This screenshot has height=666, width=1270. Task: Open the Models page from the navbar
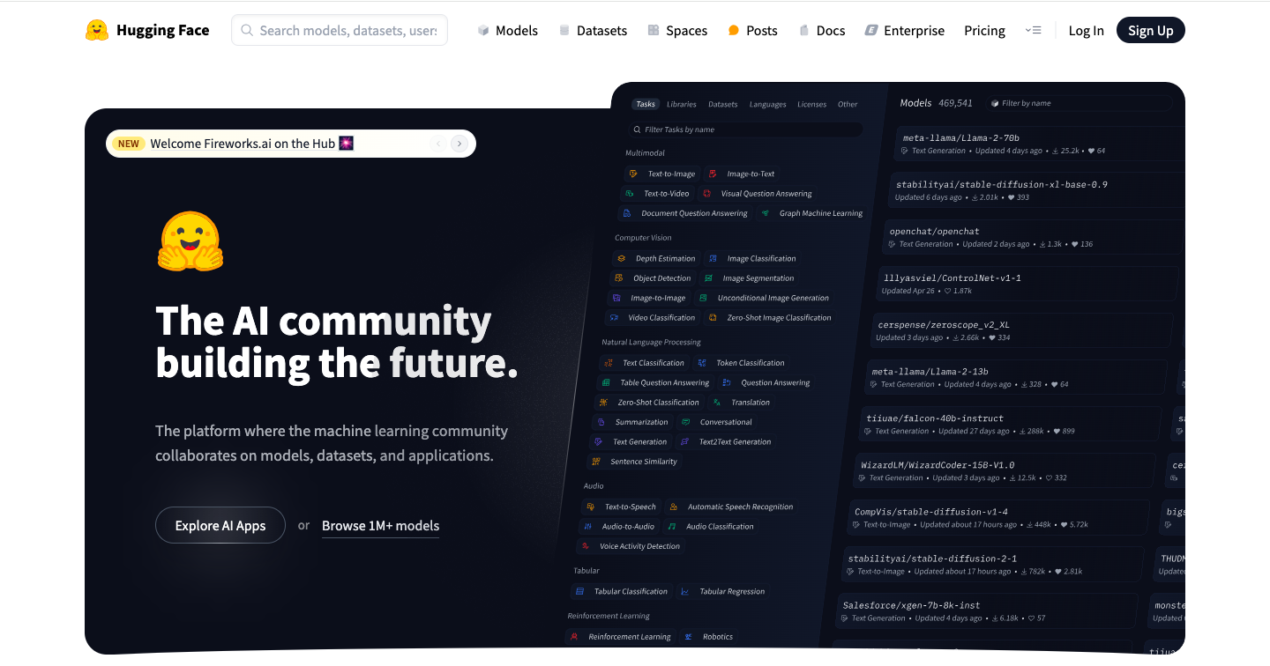(x=507, y=30)
